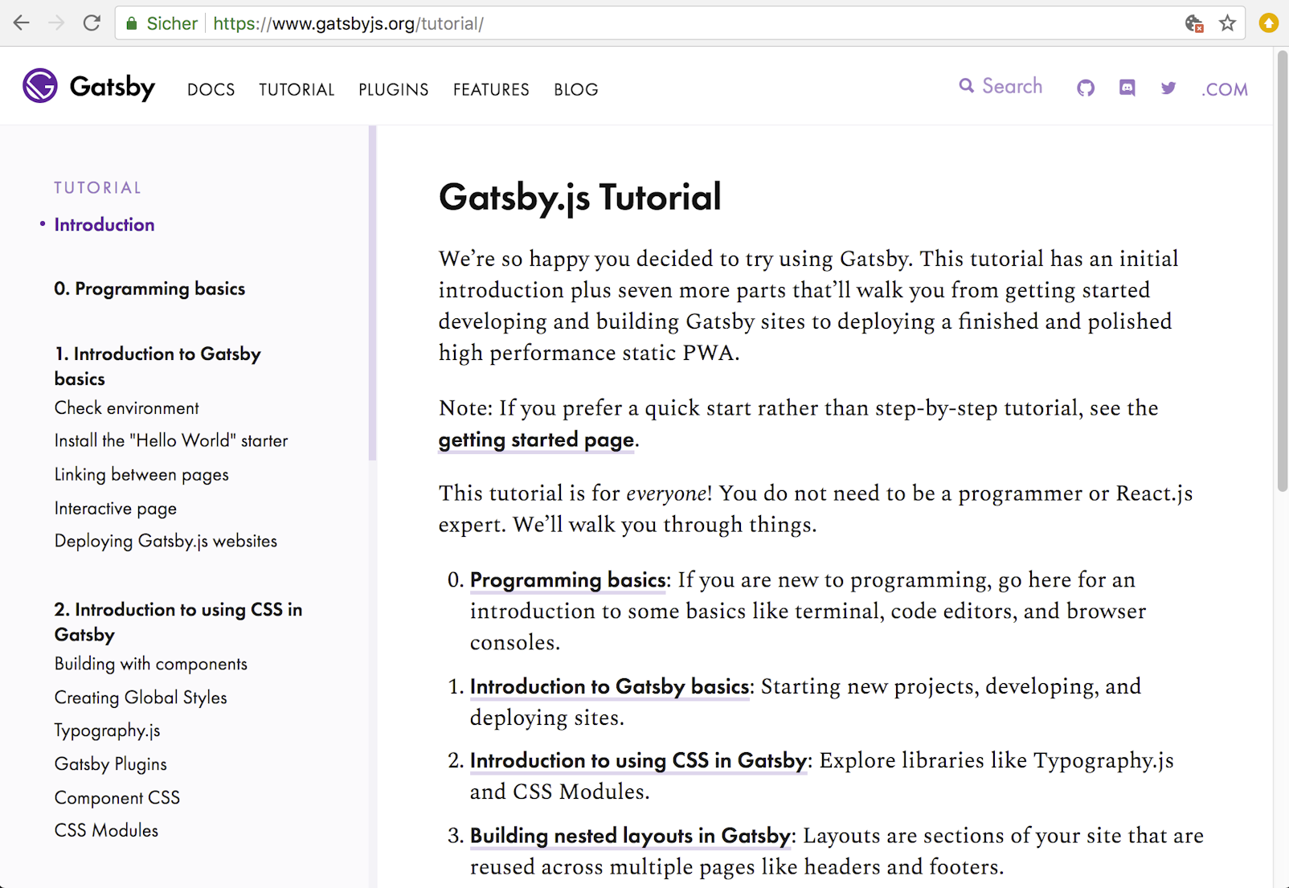
Task: Click the orange extension icon
Action: (1268, 23)
